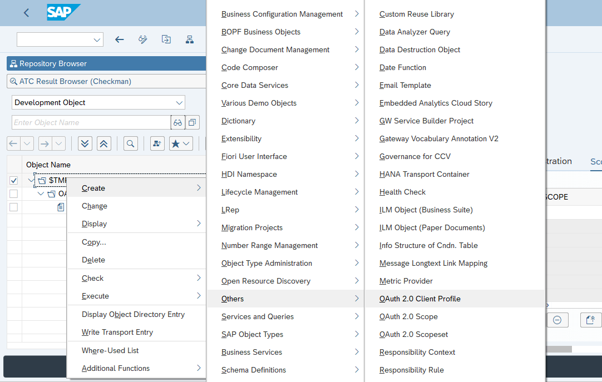
Task: Choose Change in the context menu
Action: (x=137, y=206)
